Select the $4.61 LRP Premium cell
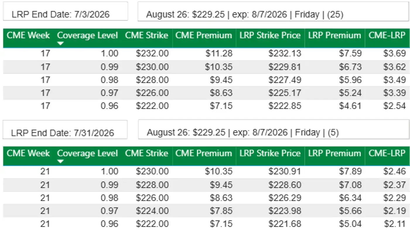 click(350, 106)
